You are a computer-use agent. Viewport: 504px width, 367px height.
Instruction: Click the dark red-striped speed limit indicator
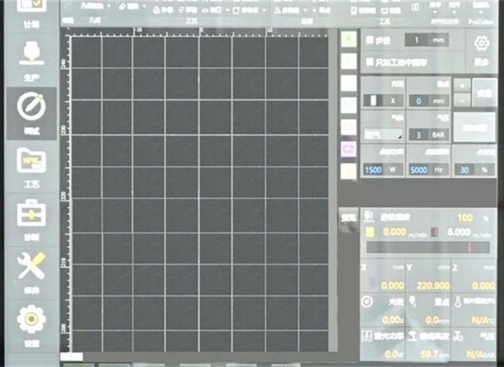tap(434, 232)
